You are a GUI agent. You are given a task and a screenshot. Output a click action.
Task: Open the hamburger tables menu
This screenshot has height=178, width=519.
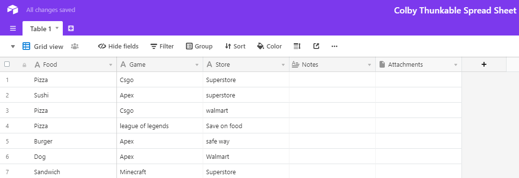13,28
